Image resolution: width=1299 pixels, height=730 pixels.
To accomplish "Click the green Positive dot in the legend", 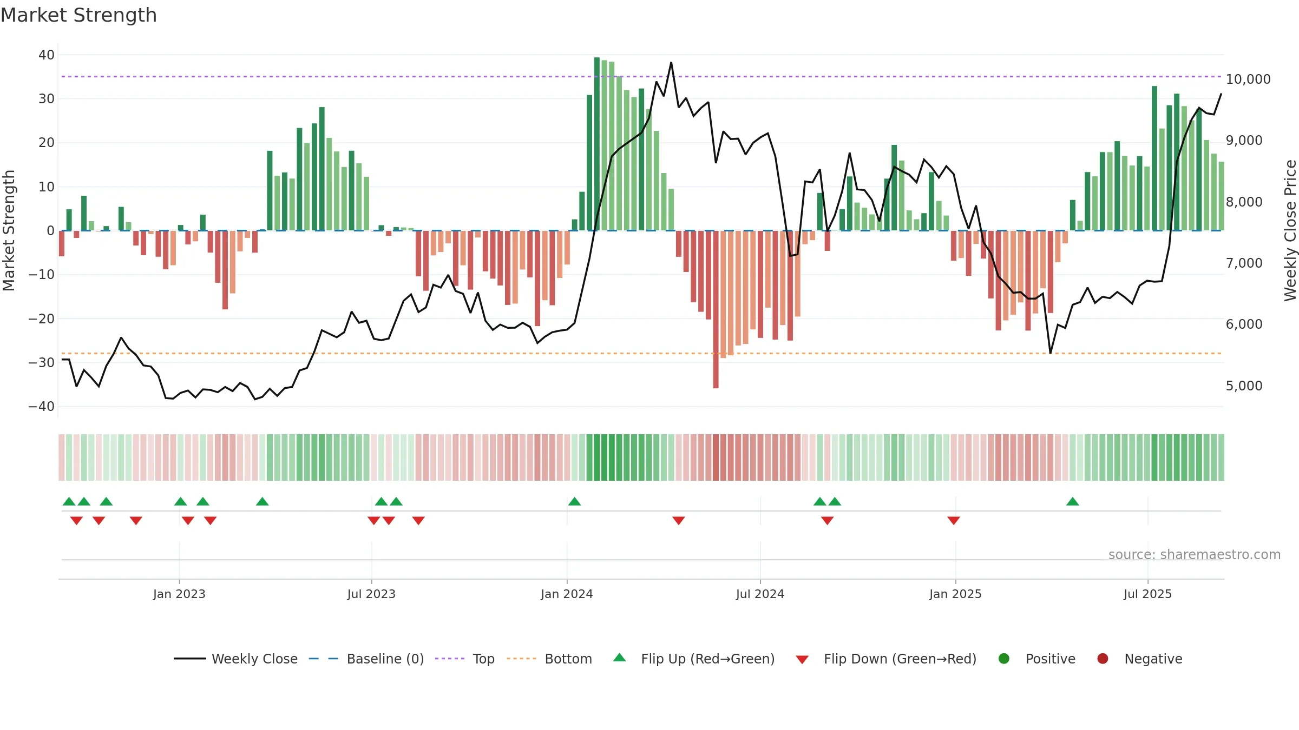I will click(1004, 659).
